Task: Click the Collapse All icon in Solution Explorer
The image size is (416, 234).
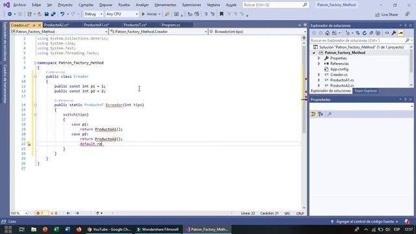Action: pos(371,33)
